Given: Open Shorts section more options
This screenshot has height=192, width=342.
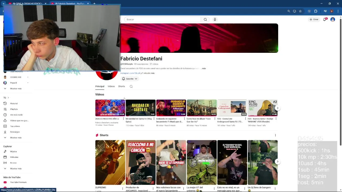Looking at the screenshot, I should (275, 135).
